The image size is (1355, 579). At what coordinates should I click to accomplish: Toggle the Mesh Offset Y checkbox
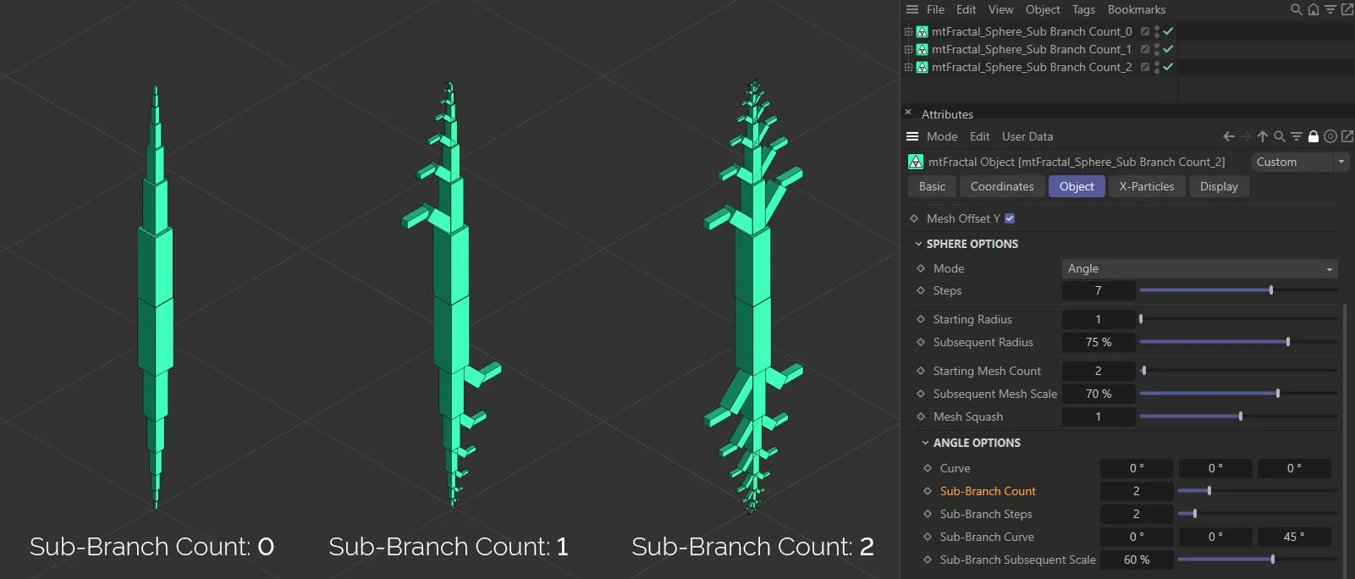[1010, 218]
